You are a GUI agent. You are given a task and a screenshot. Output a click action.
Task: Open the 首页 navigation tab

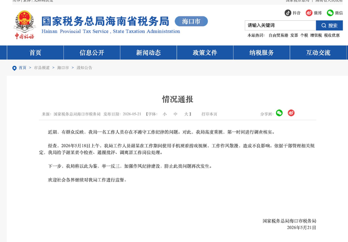[x=35, y=53]
